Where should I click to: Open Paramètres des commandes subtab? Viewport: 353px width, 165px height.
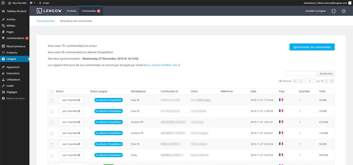[x=76, y=21]
